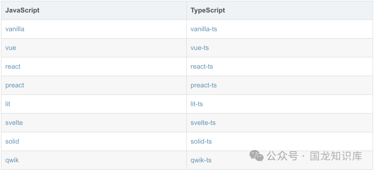Screen dimensions: 374x171
Task: Follow the lit-ts template link
Action: pos(196,104)
